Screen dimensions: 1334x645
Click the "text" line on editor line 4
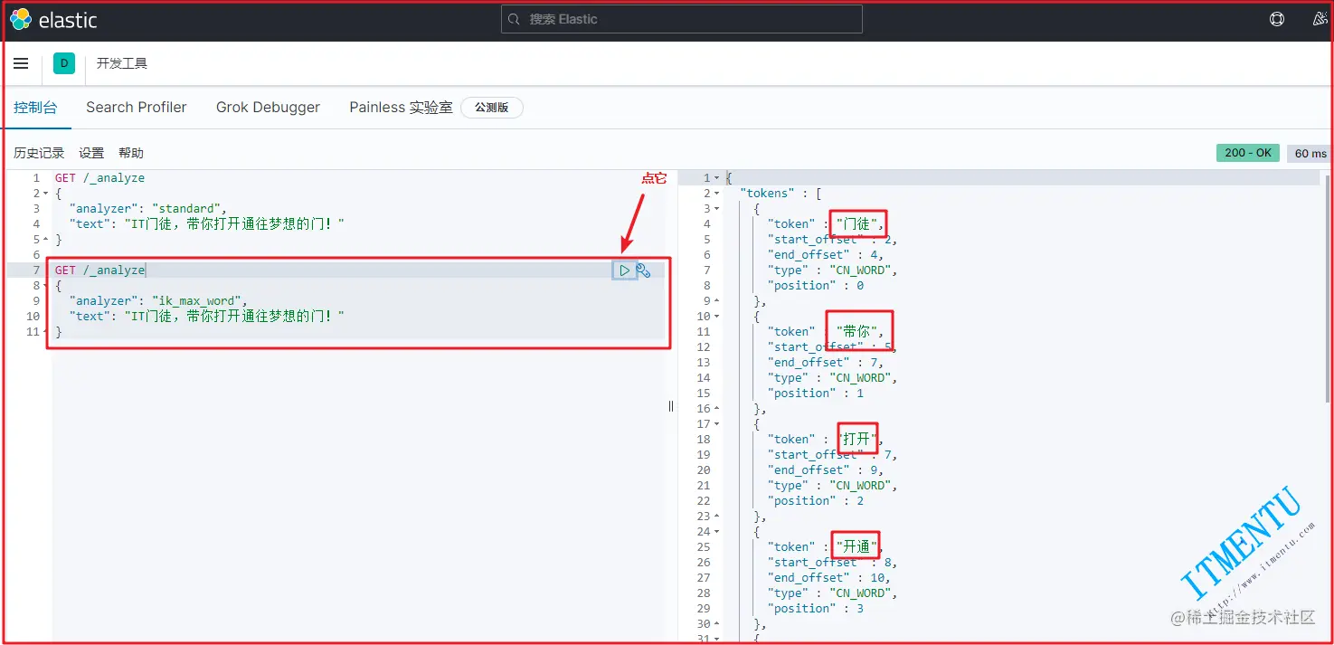[207, 223]
